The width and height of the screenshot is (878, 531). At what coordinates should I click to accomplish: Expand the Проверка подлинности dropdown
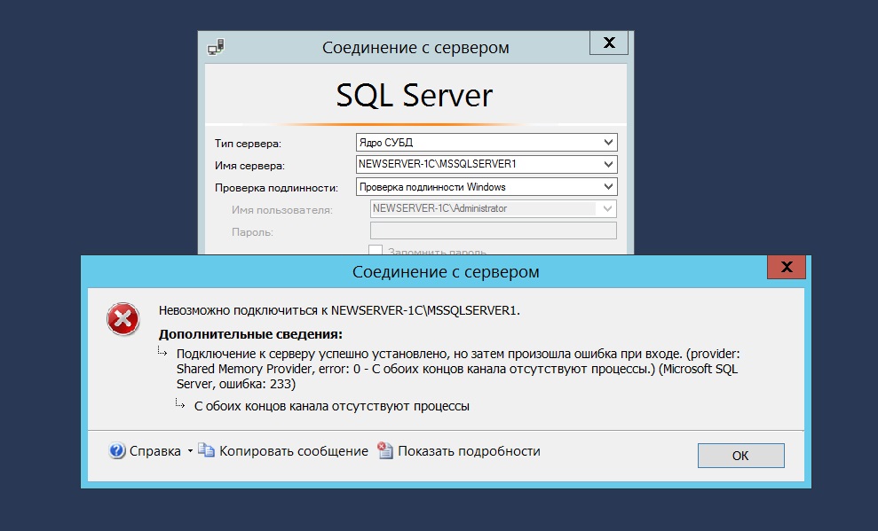(608, 187)
